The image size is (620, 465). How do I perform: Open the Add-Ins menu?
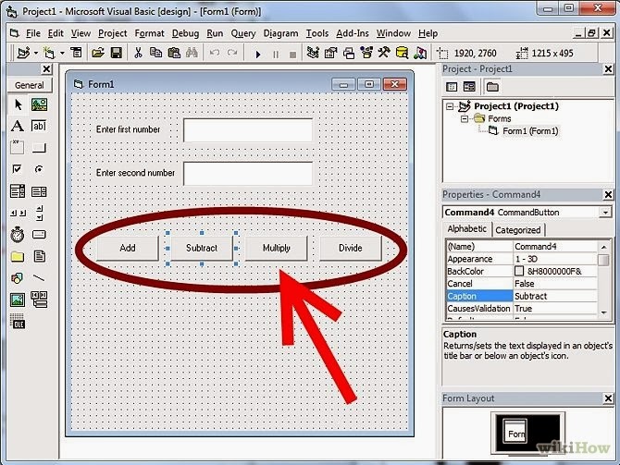click(353, 33)
